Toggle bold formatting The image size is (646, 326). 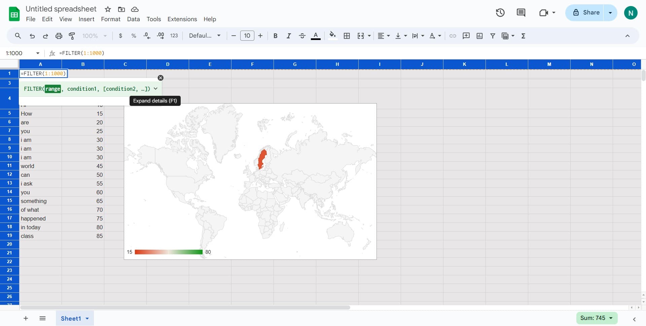(x=275, y=36)
